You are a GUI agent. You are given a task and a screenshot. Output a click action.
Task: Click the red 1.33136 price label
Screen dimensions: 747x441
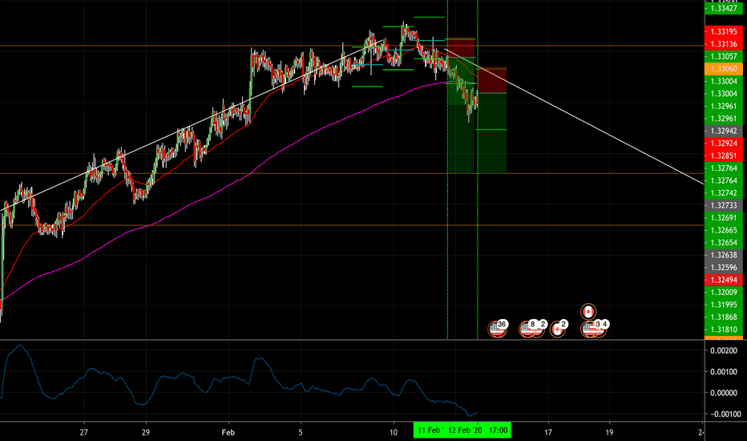pyautogui.click(x=724, y=44)
